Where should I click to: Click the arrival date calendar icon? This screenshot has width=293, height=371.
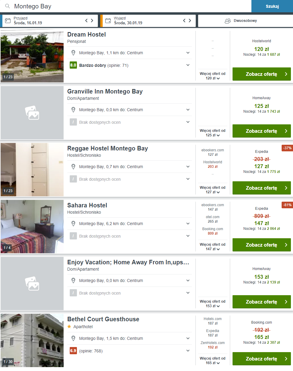coord(8,21)
